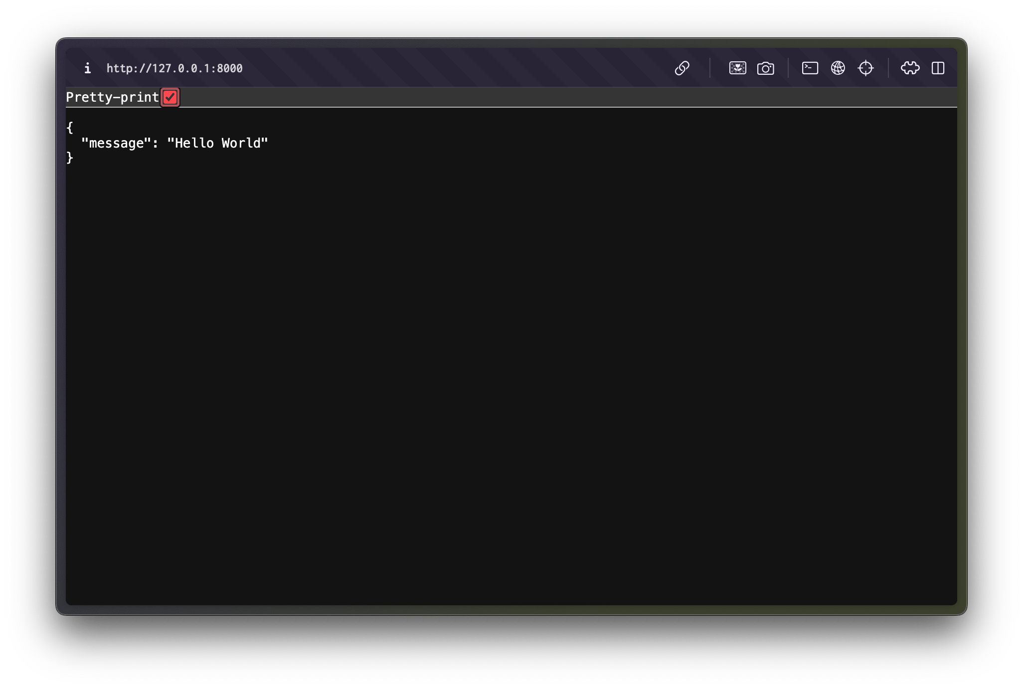Click the opening curly brace
This screenshot has height=689, width=1023.
[x=69, y=128]
